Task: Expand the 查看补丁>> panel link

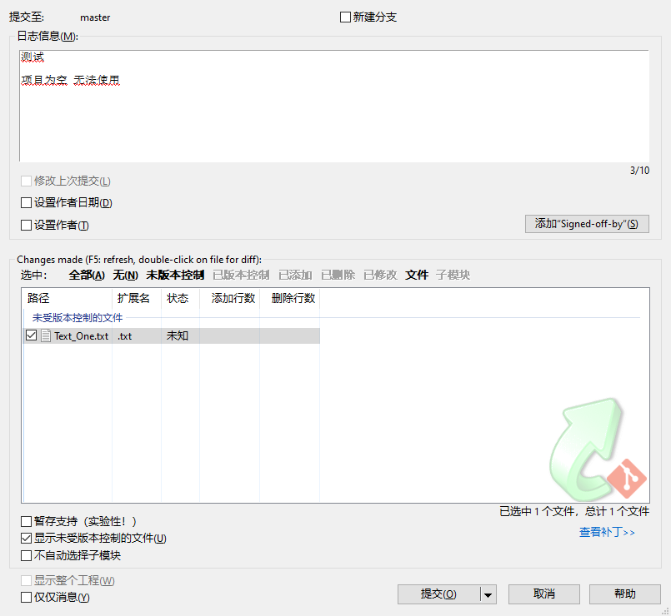Action: 607,532
